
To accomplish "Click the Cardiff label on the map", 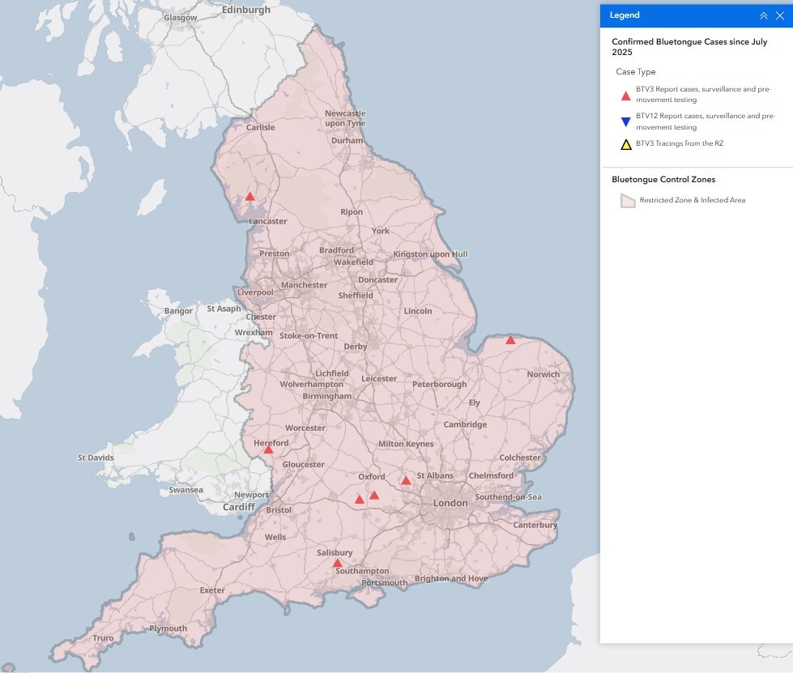I will [x=239, y=507].
